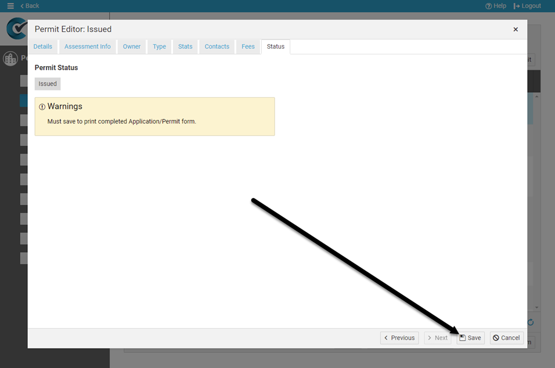Click the back chevron in the top bar
This screenshot has width=555, height=368.
pos(21,5)
